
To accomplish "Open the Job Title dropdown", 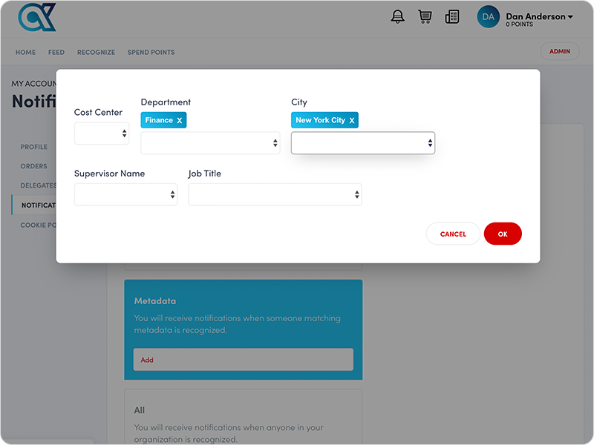I will click(275, 194).
